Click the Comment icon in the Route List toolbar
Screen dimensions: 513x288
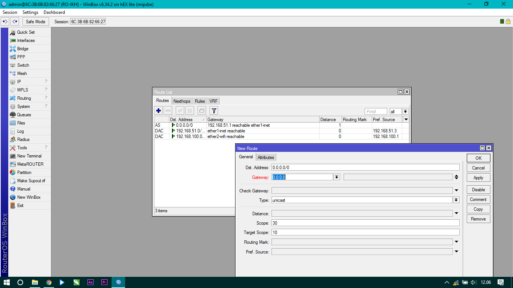[202, 111]
